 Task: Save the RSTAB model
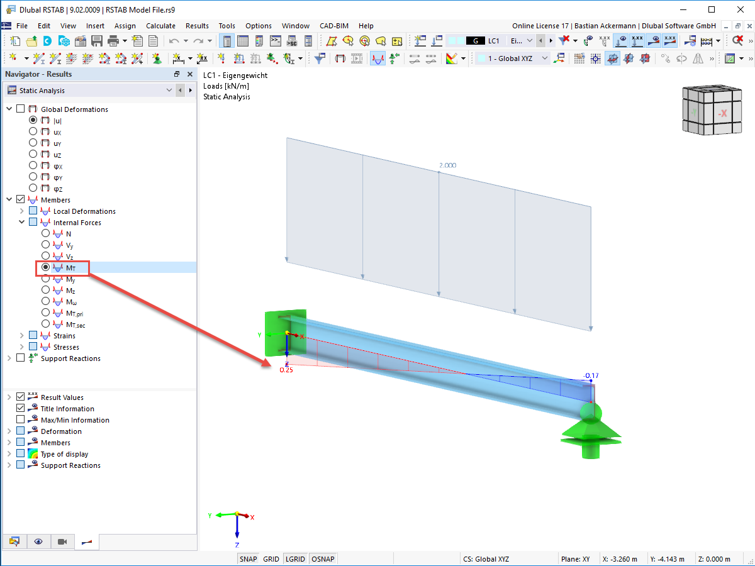[x=96, y=40]
